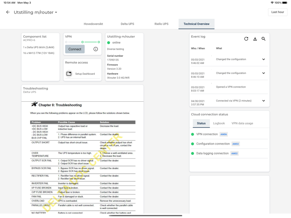
Task: Open VPN info icon
Action: click(x=96, y=49)
